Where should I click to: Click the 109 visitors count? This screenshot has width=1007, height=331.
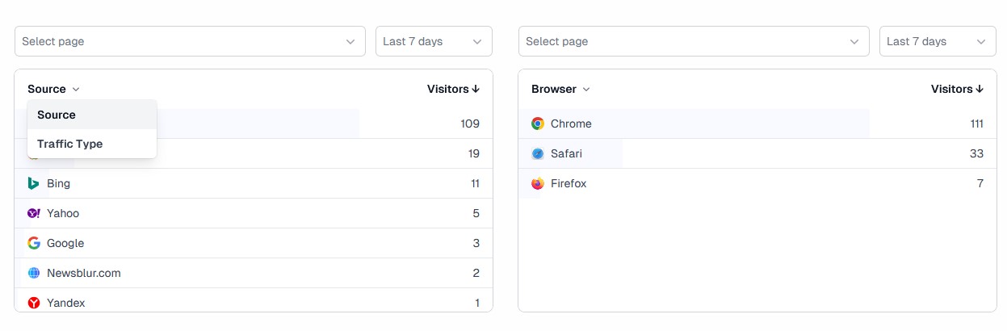470,124
